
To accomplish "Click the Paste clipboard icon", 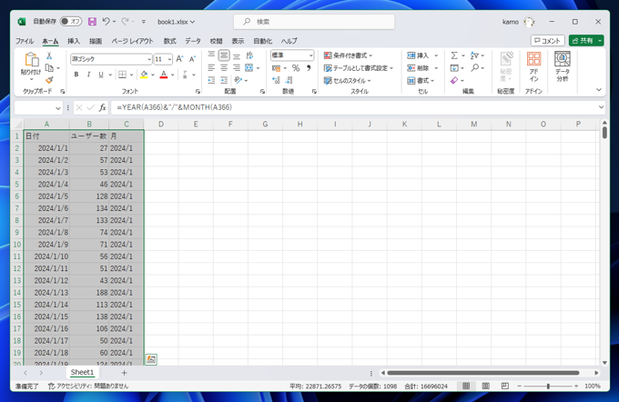I will 32,60.
